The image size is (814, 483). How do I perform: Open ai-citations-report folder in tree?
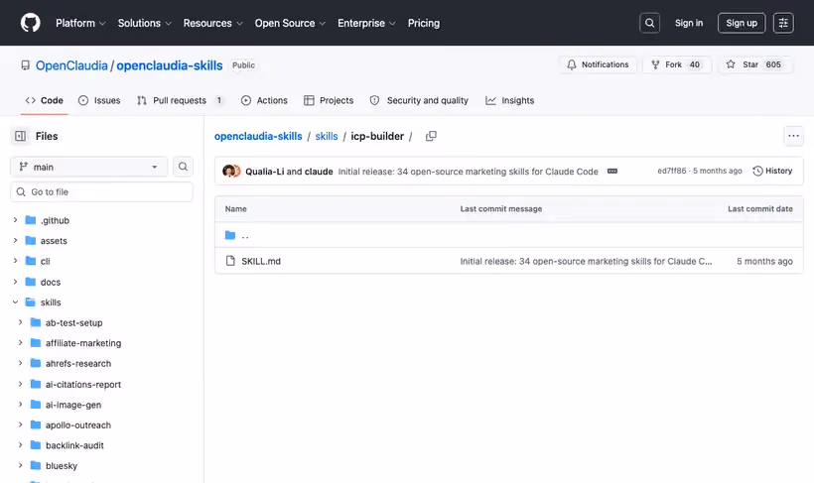tap(83, 384)
